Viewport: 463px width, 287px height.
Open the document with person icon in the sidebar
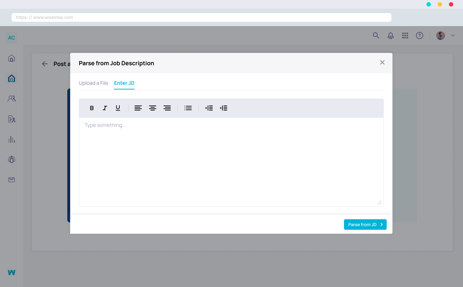point(12,119)
